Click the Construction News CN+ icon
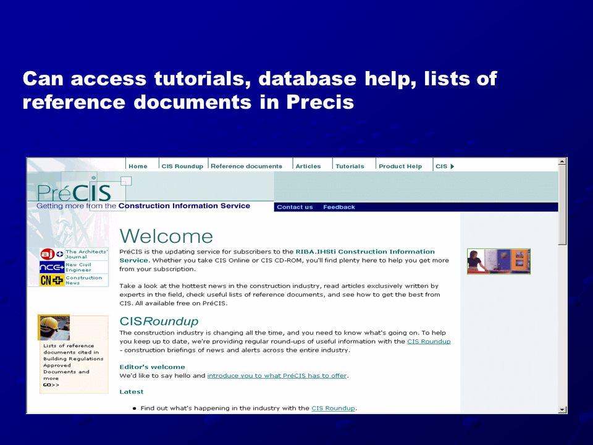Image resolution: width=593 pixels, height=445 pixels. [52, 280]
